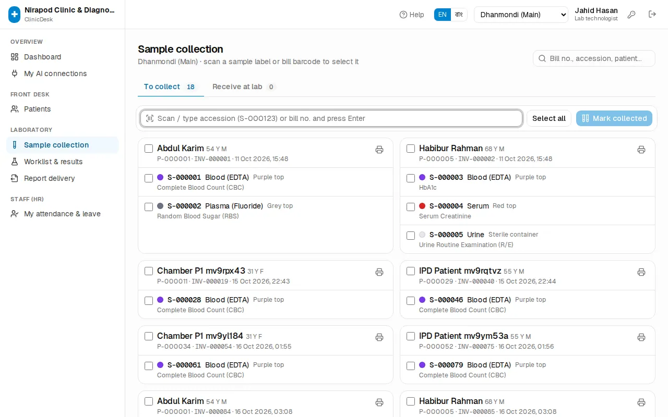668x417 pixels.
Task: Go to Worklist & results in sidebar
Action: pyautogui.click(x=63, y=162)
